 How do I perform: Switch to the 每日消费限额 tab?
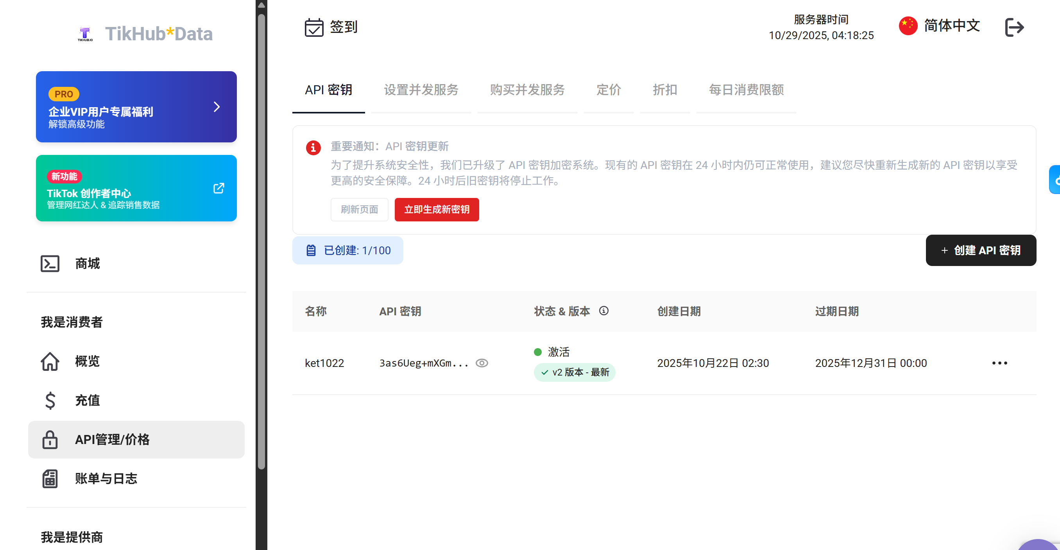(x=746, y=90)
